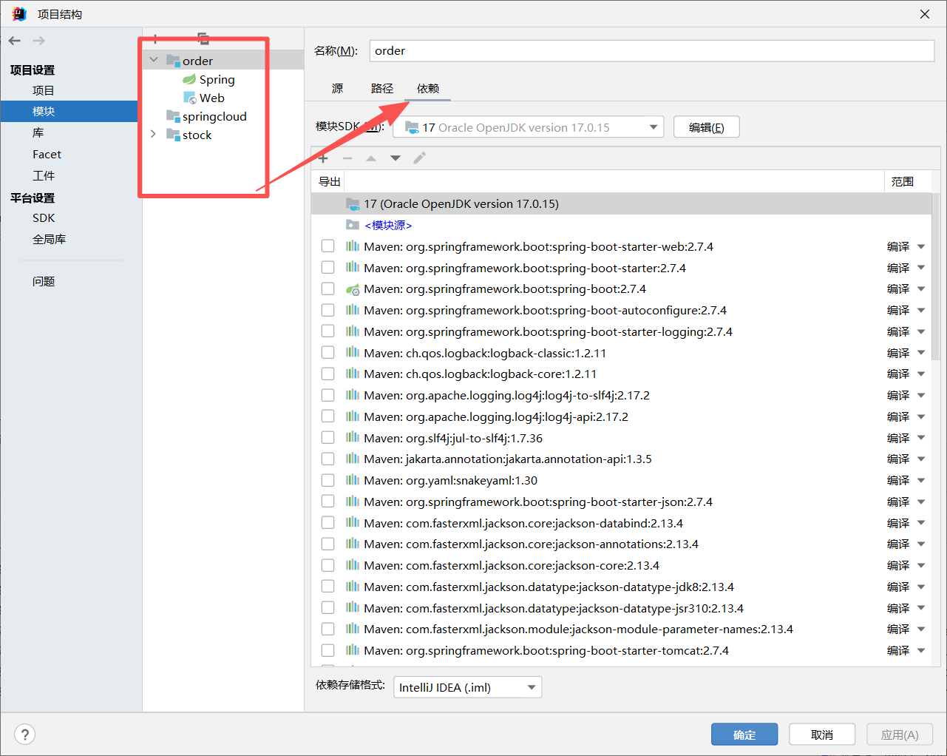Click the library icon for spring-boot-starter-web
The width and height of the screenshot is (947, 756).
click(x=353, y=246)
